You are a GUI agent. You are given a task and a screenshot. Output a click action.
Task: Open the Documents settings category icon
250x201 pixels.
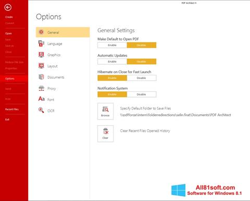41,77
